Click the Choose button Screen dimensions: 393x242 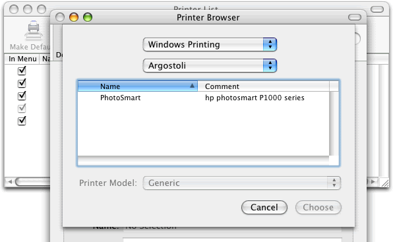tap(318, 208)
